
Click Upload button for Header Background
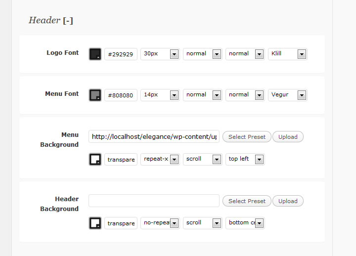pos(288,201)
